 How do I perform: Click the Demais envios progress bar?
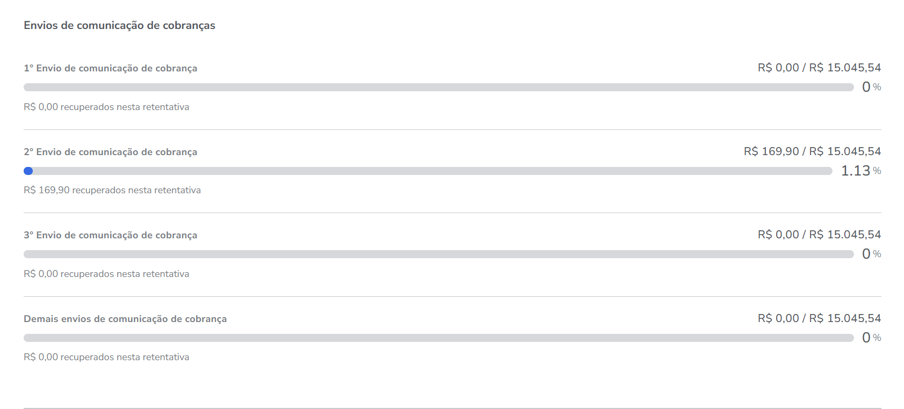click(439, 338)
